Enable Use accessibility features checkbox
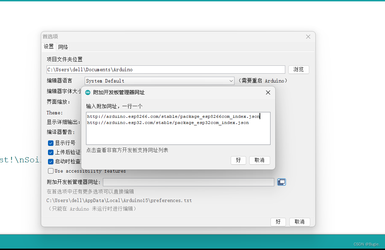Screen dimensions: 385x250 click(x=51, y=171)
